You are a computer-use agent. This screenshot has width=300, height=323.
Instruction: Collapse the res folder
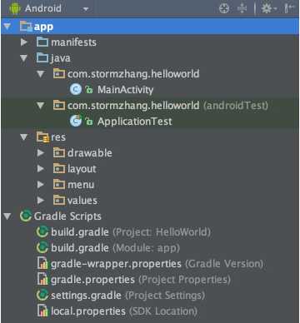24,137
